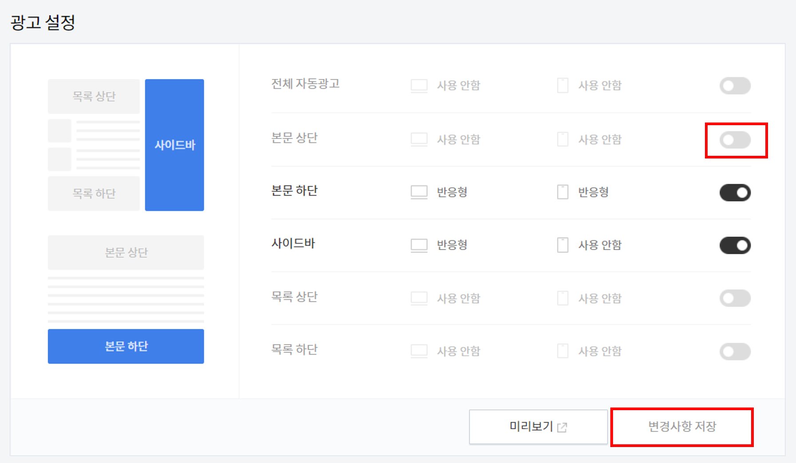The image size is (796, 463).
Task: Click mobile 반응형 value in 본문 하단 row
Action: click(x=593, y=192)
